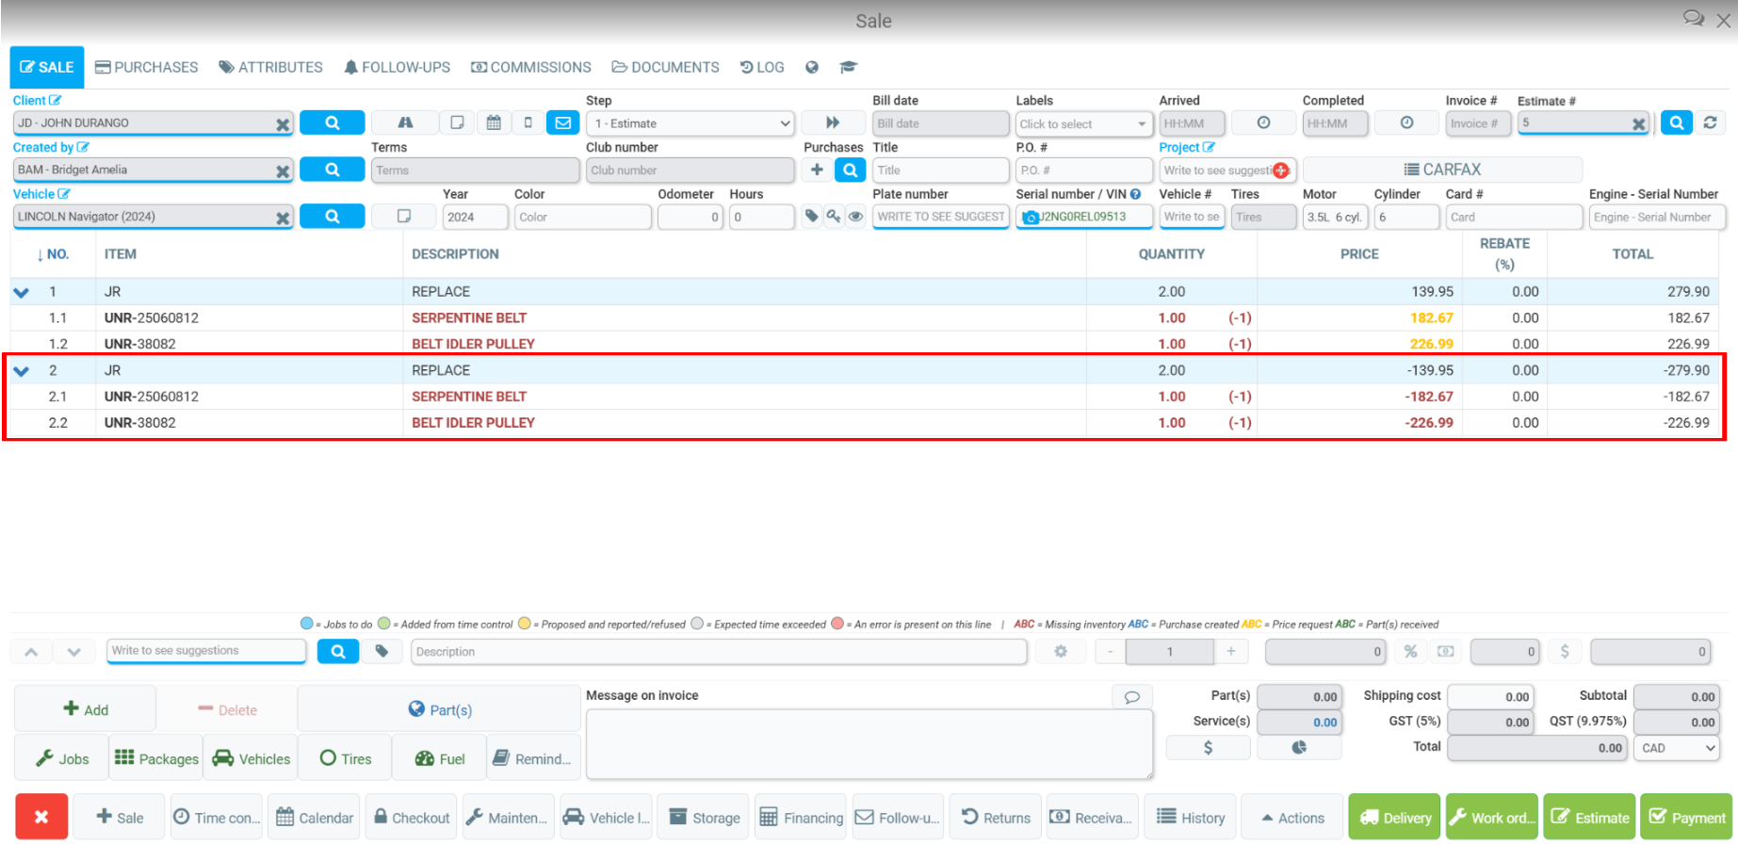The image size is (1738, 845).
Task: Click the Message on invoice text area
Action: pyautogui.click(x=869, y=744)
